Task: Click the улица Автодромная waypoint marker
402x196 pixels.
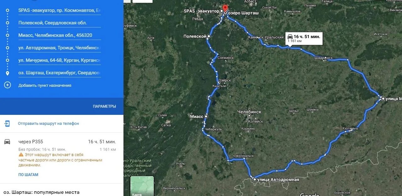Action: tap(254, 180)
